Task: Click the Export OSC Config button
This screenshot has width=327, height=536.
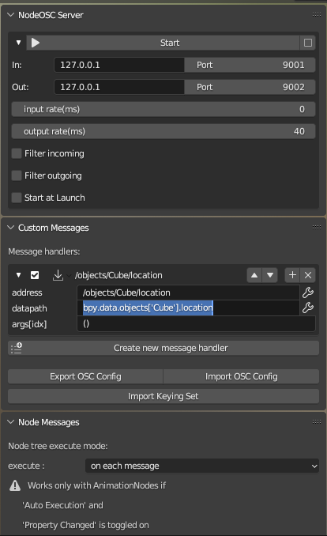Action: pos(85,376)
